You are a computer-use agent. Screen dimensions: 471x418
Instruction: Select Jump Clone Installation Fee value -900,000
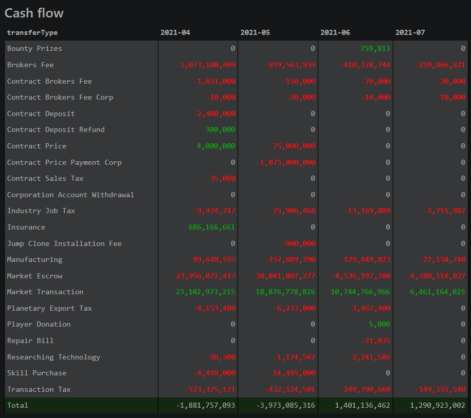click(x=299, y=243)
